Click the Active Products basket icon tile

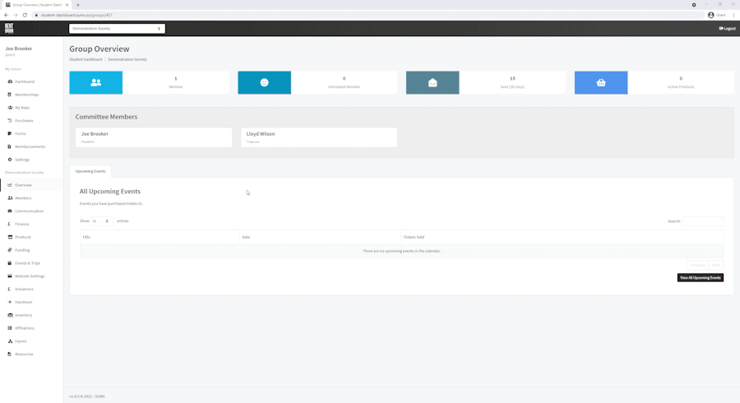600,82
